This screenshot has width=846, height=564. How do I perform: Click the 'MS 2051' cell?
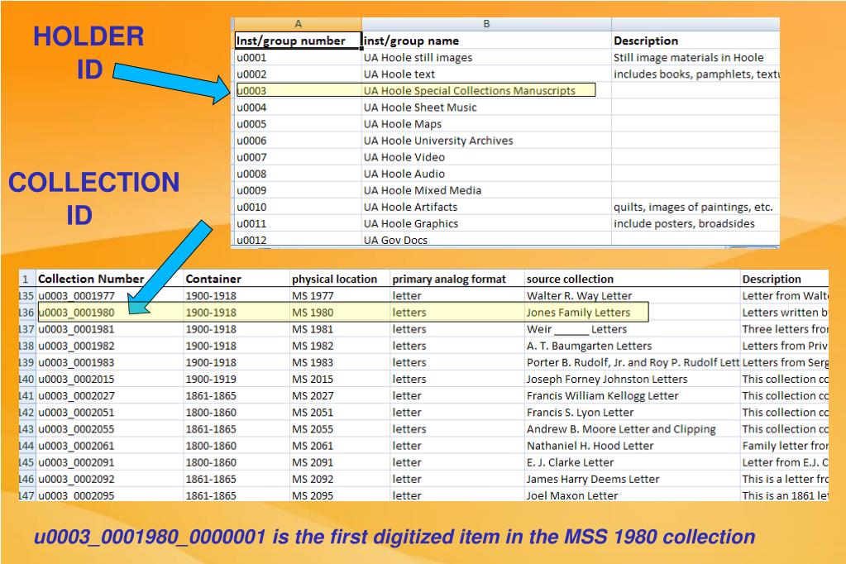point(340,413)
